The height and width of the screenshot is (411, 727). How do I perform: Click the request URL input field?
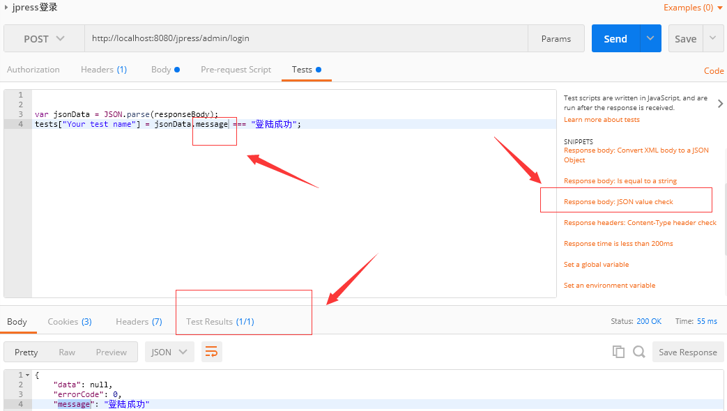coord(306,38)
